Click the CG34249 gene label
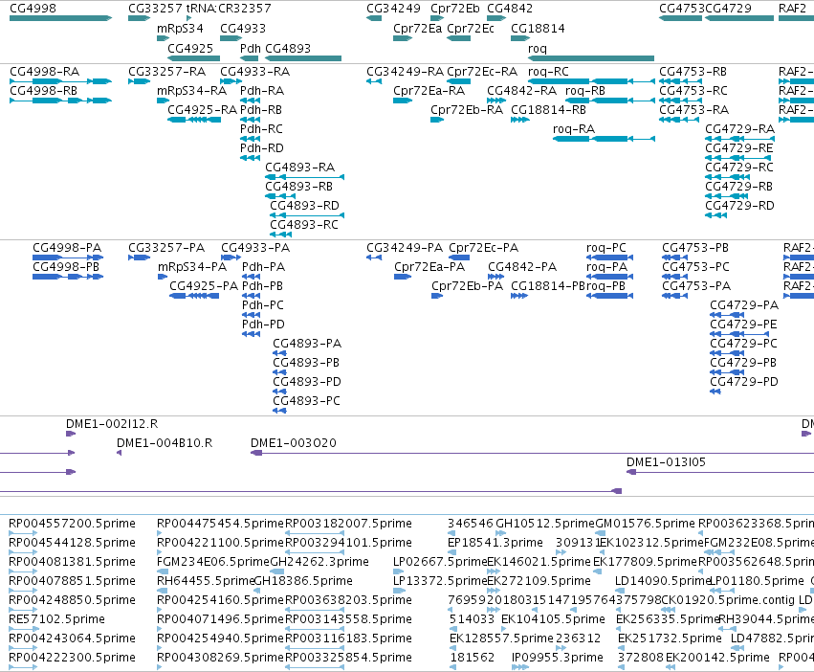The image size is (814, 672). pyautogui.click(x=393, y=9)
